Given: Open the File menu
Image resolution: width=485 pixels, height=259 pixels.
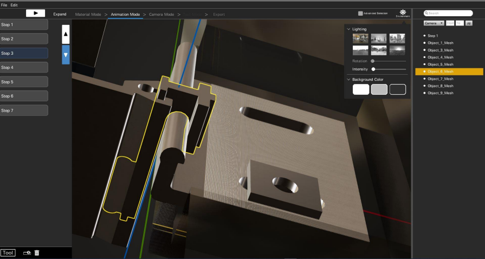Looking at the screenshot, I should (x=4, y=5).
